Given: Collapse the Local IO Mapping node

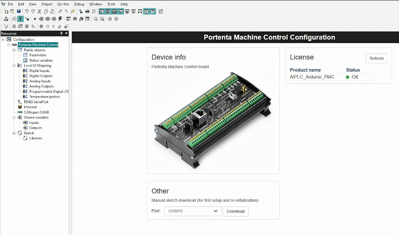Looking at the screenshot, I should click(14, 65).
